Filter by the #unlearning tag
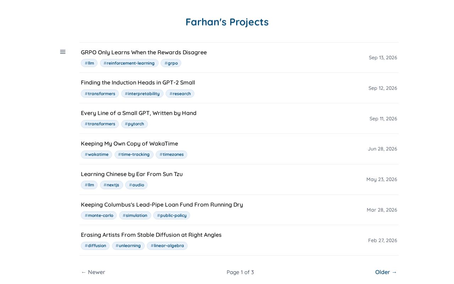This screenshot has height=284, width=454. click(x=128, y=246)
